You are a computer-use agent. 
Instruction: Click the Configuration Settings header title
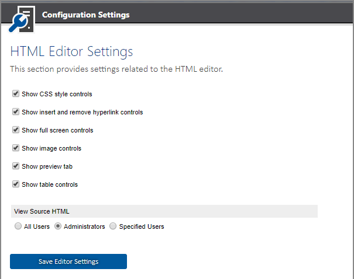coord(86,15)
